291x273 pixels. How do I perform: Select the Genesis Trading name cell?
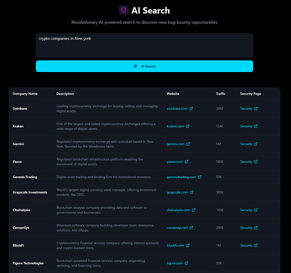[x=25, y=177]
